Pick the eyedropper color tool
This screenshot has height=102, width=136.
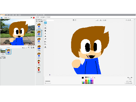(95, 78)
